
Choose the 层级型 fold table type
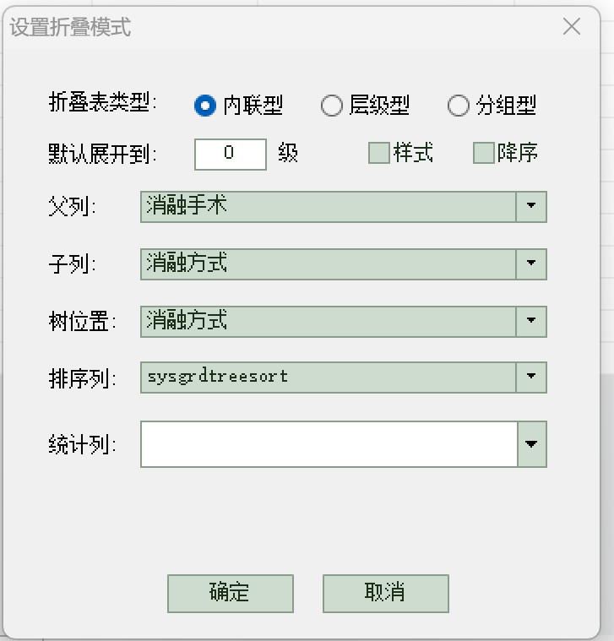(331, 106)
